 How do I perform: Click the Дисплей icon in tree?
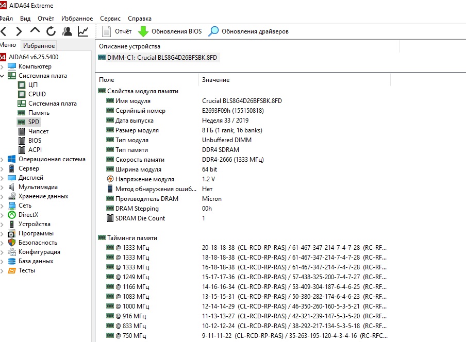[11, 178]
